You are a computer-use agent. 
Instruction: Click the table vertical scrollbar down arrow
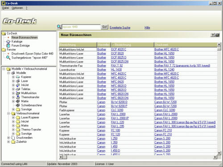tap(219, 153)
